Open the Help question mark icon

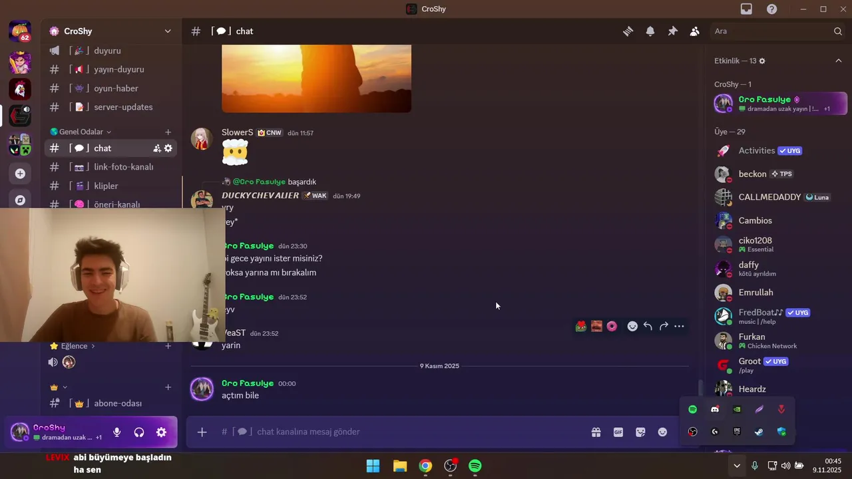pyautogui.click(x=771, y=9)
